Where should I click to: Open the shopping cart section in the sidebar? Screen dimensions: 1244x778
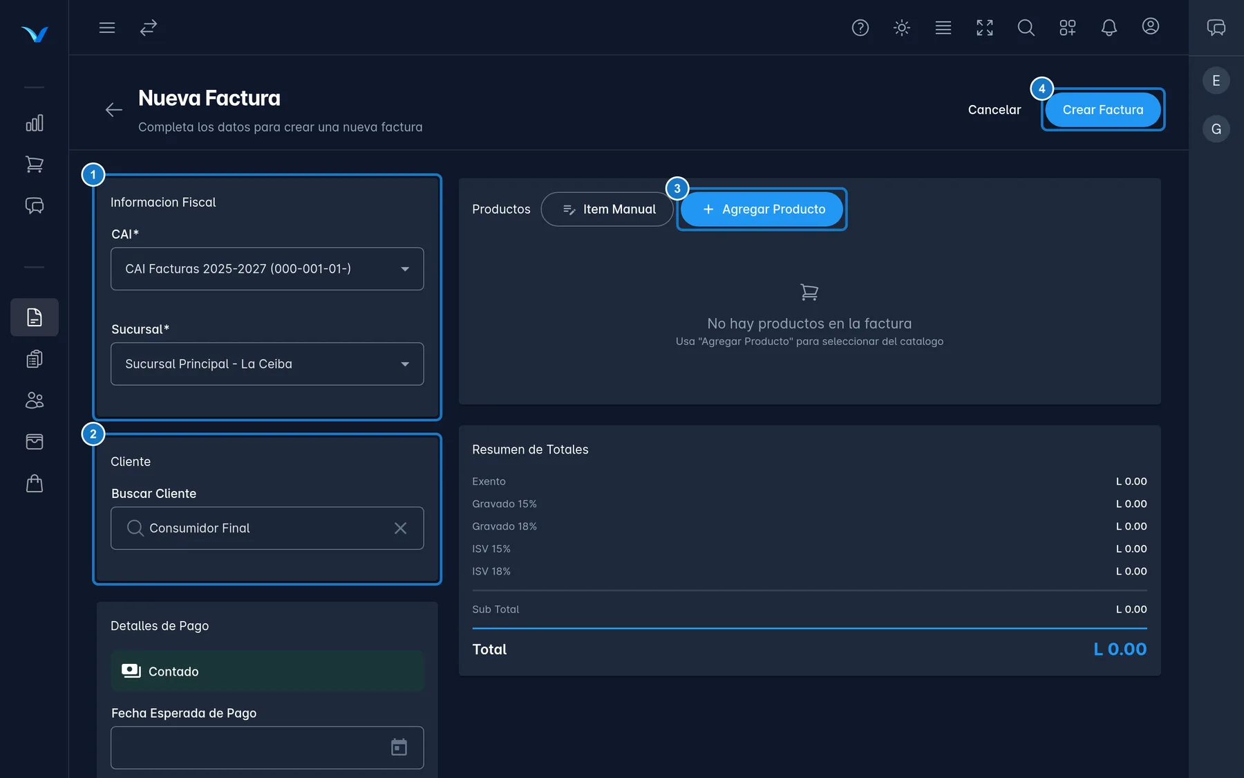point(35,165)
